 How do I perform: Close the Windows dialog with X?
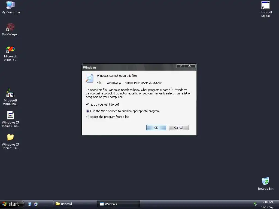click(x=190, y=66)
